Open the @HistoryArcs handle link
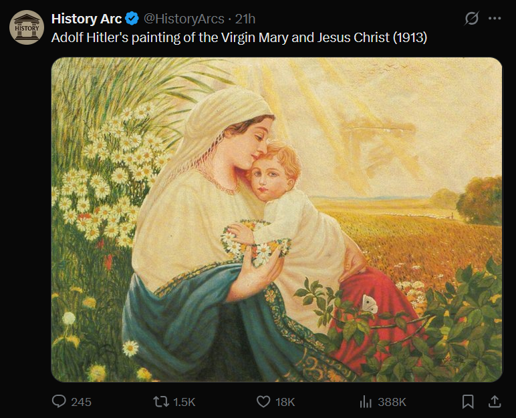The image size is (516, 418). tap(182, 19)
